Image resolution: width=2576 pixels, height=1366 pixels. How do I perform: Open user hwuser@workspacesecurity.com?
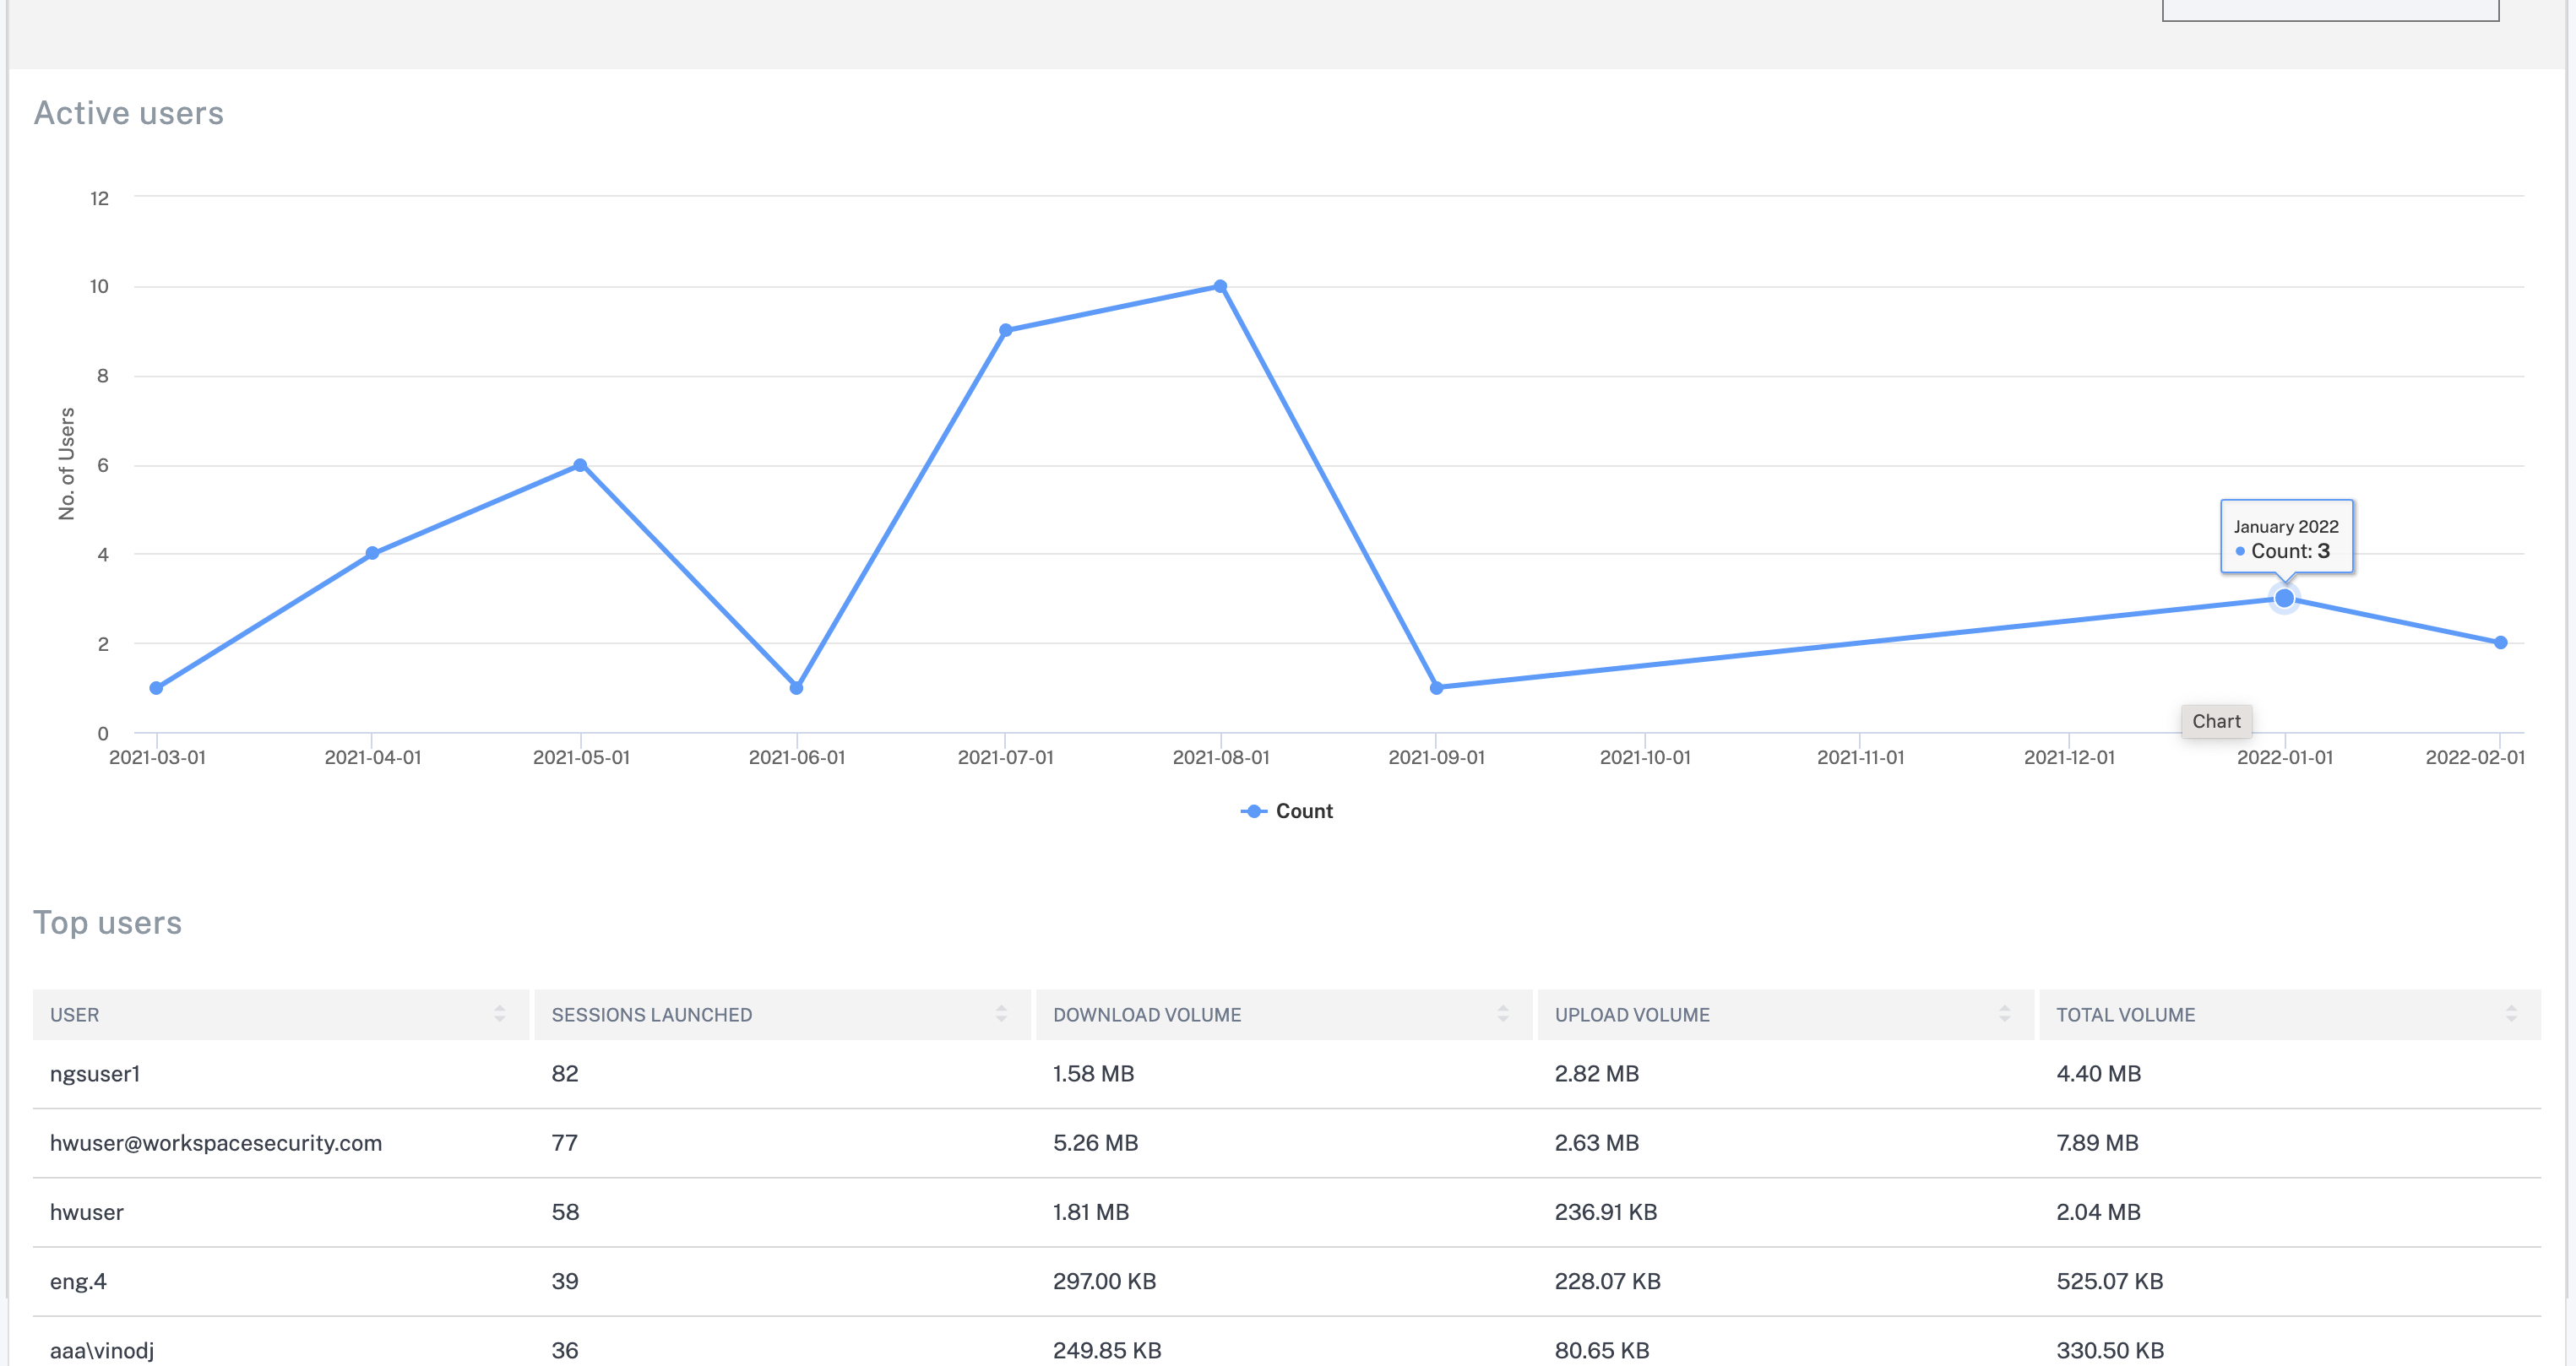[x=216, y=1143]
